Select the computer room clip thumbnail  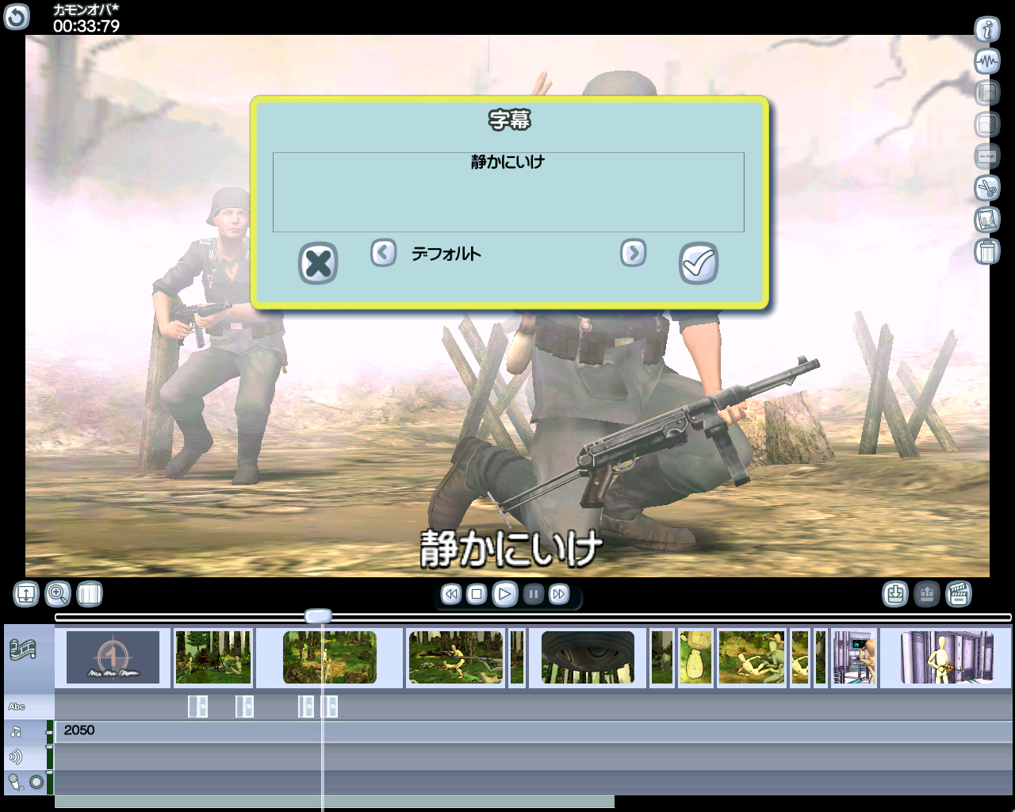(x=854, y=657)
